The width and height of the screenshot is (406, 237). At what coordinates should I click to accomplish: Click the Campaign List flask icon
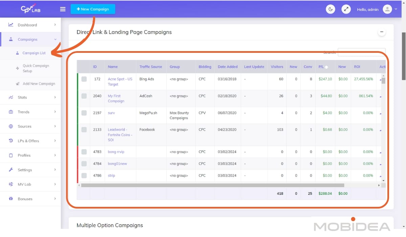coord(18,53)
